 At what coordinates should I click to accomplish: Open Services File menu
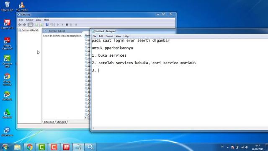tap(21, 20)
